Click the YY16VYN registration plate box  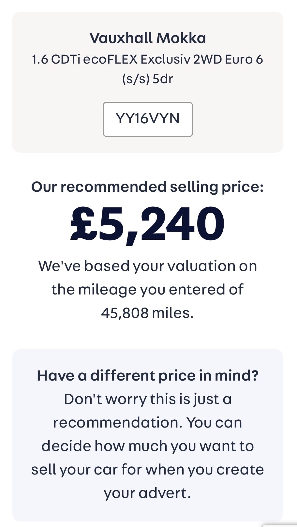click(148, 119)
